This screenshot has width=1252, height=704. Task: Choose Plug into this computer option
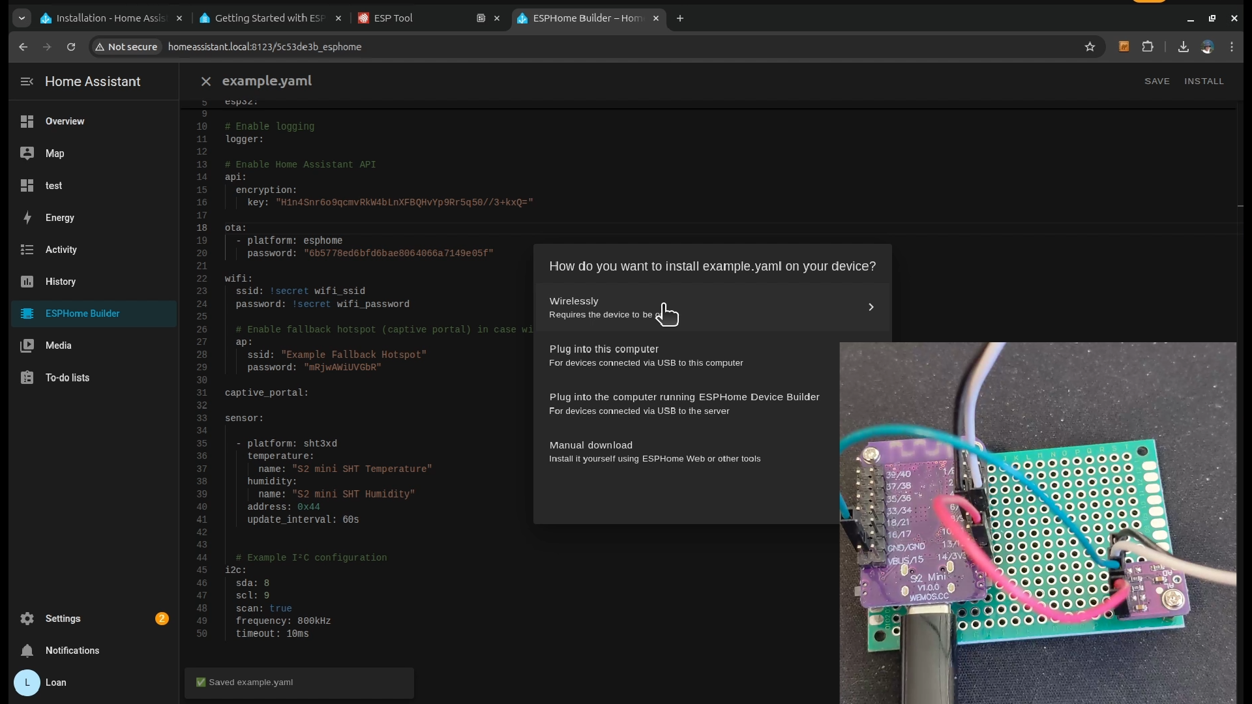687,355
